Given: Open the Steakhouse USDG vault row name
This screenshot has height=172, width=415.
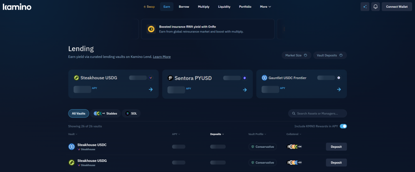Looking at the screenshot, I should tap(92, 161).
